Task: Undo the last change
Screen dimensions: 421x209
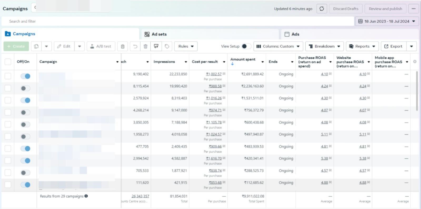Action: pyautogui.click(x=135, y=46)
